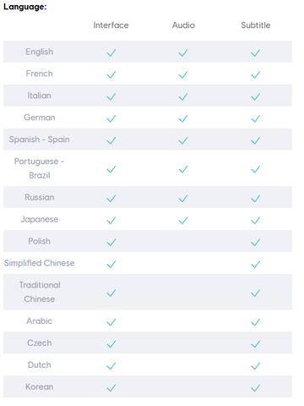
Task: Click the Dutch Subtitle checkmark
Action: (256, 366)
